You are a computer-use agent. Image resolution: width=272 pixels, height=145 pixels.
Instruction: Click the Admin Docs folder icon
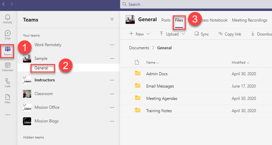pos(138,73)
